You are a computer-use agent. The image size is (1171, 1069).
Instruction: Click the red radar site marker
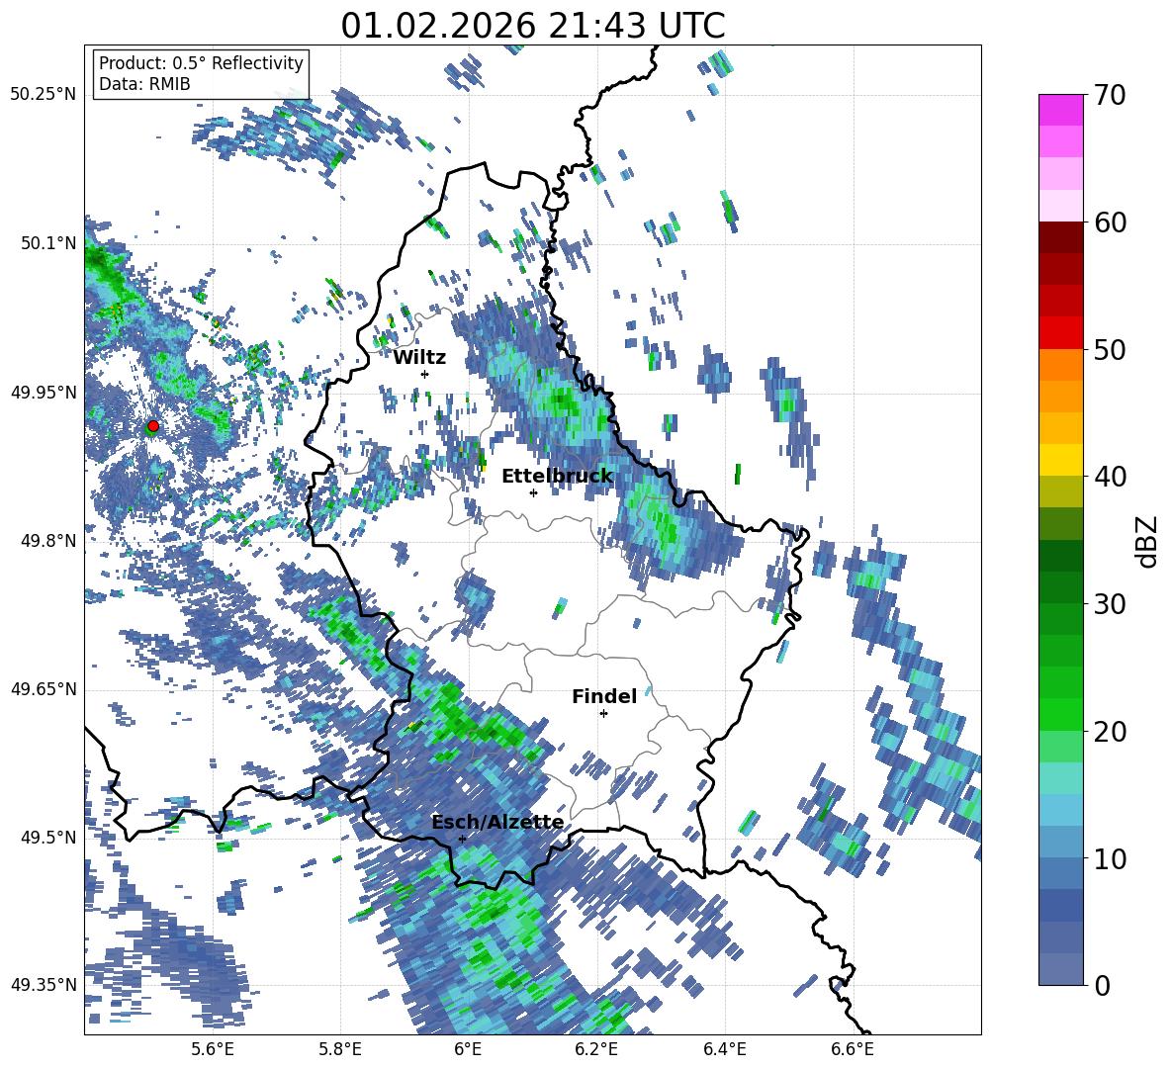153,425
